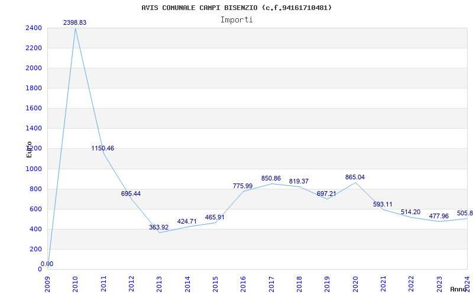Viewport: 473px width, 295px height.
Task: Click the 695.44 data label
Action: tap(131, 194)
